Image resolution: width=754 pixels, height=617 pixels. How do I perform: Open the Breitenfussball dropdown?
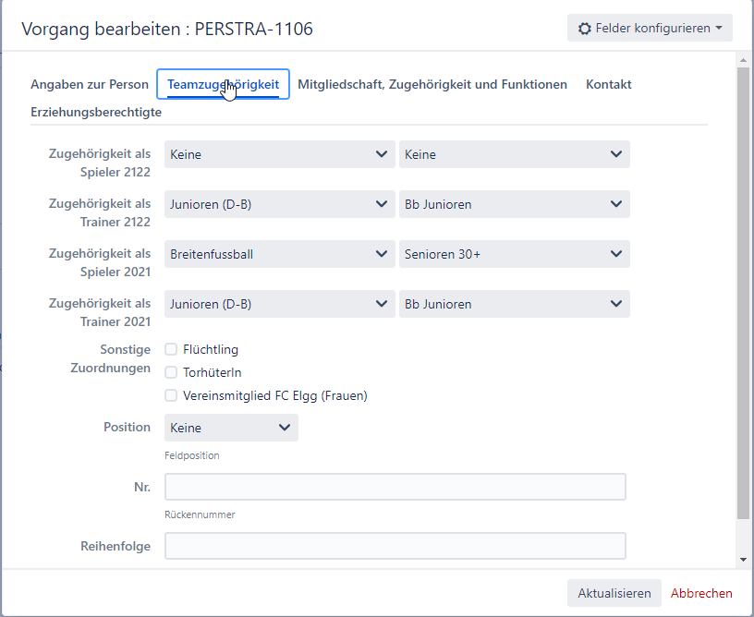pos(279,254)
